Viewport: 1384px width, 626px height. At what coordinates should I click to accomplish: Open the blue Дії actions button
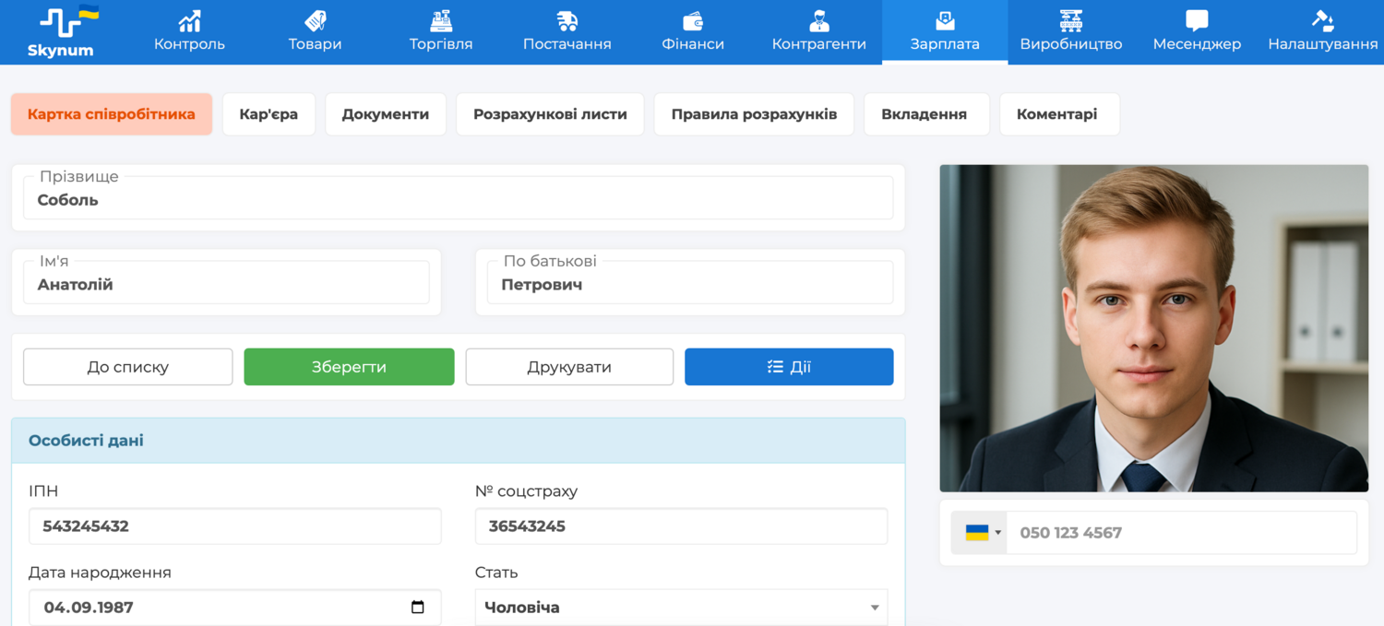[789, 367]
